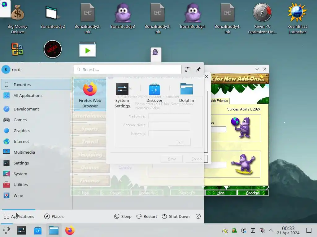Open Discover from Favorites grid

(154, 93)
